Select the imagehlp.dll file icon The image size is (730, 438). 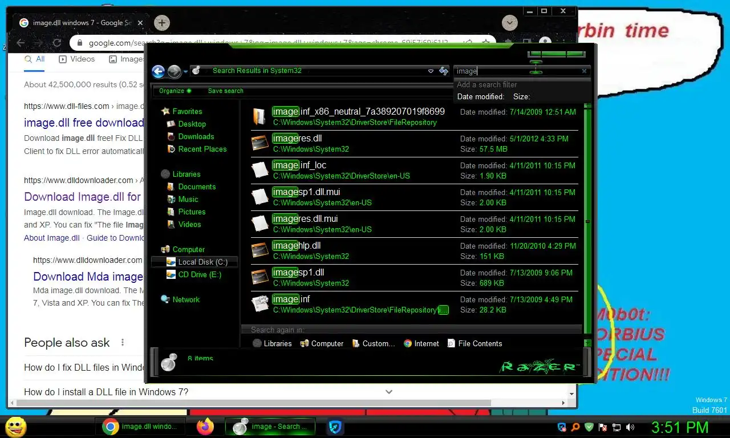pyautogui.click(x=260, y=250)
